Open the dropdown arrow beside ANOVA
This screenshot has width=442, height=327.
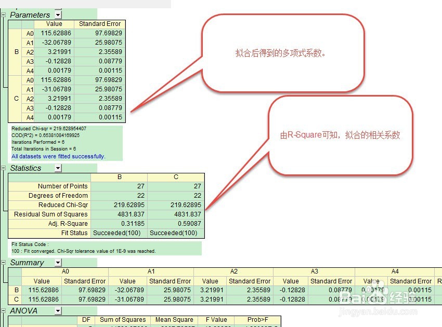coord(58,311)
